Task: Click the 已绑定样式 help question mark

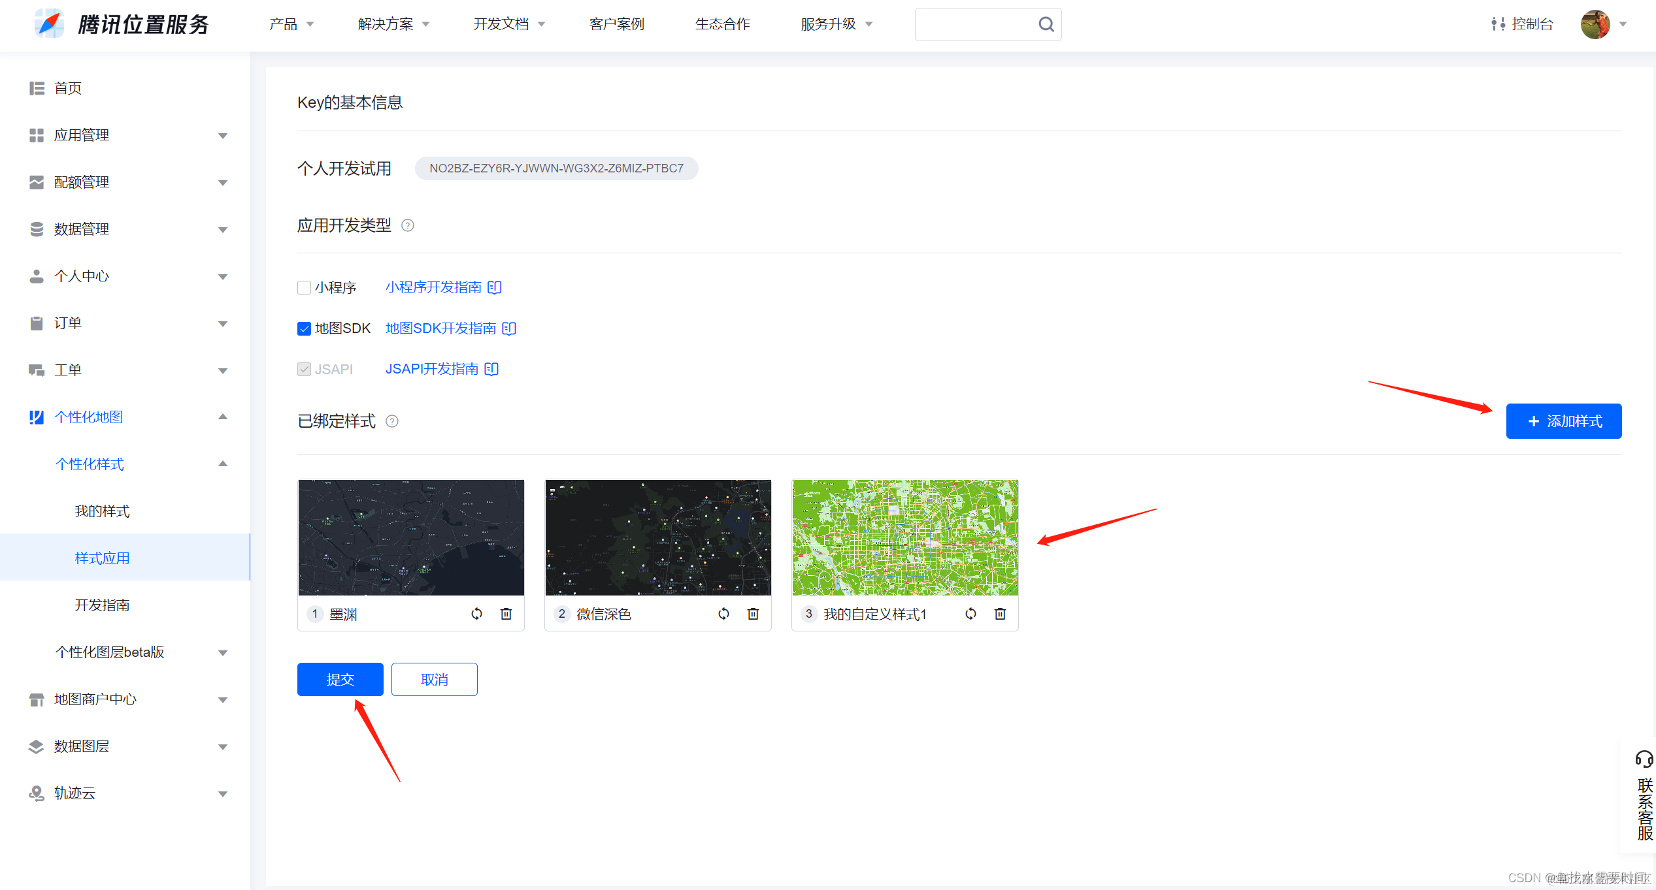Action: click(x=392, y=421)
